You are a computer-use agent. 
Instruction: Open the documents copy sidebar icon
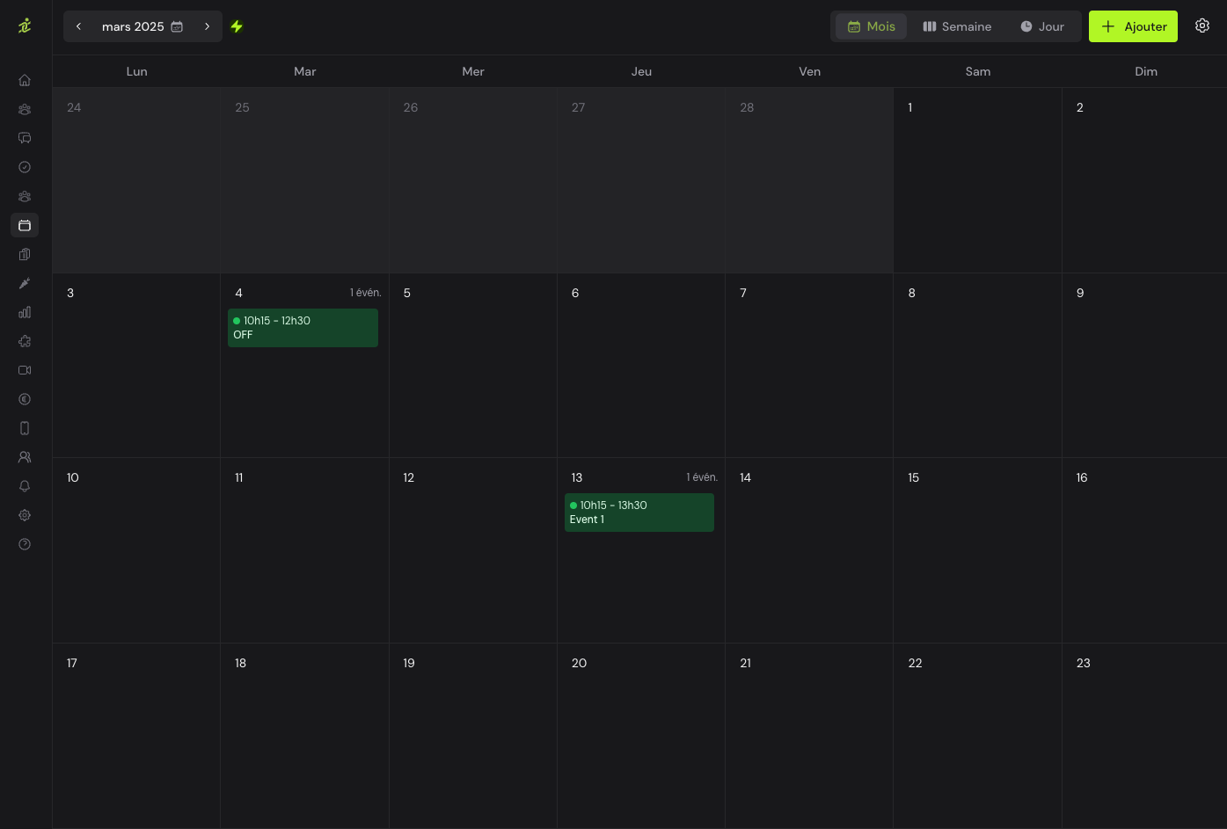[25, 254]
